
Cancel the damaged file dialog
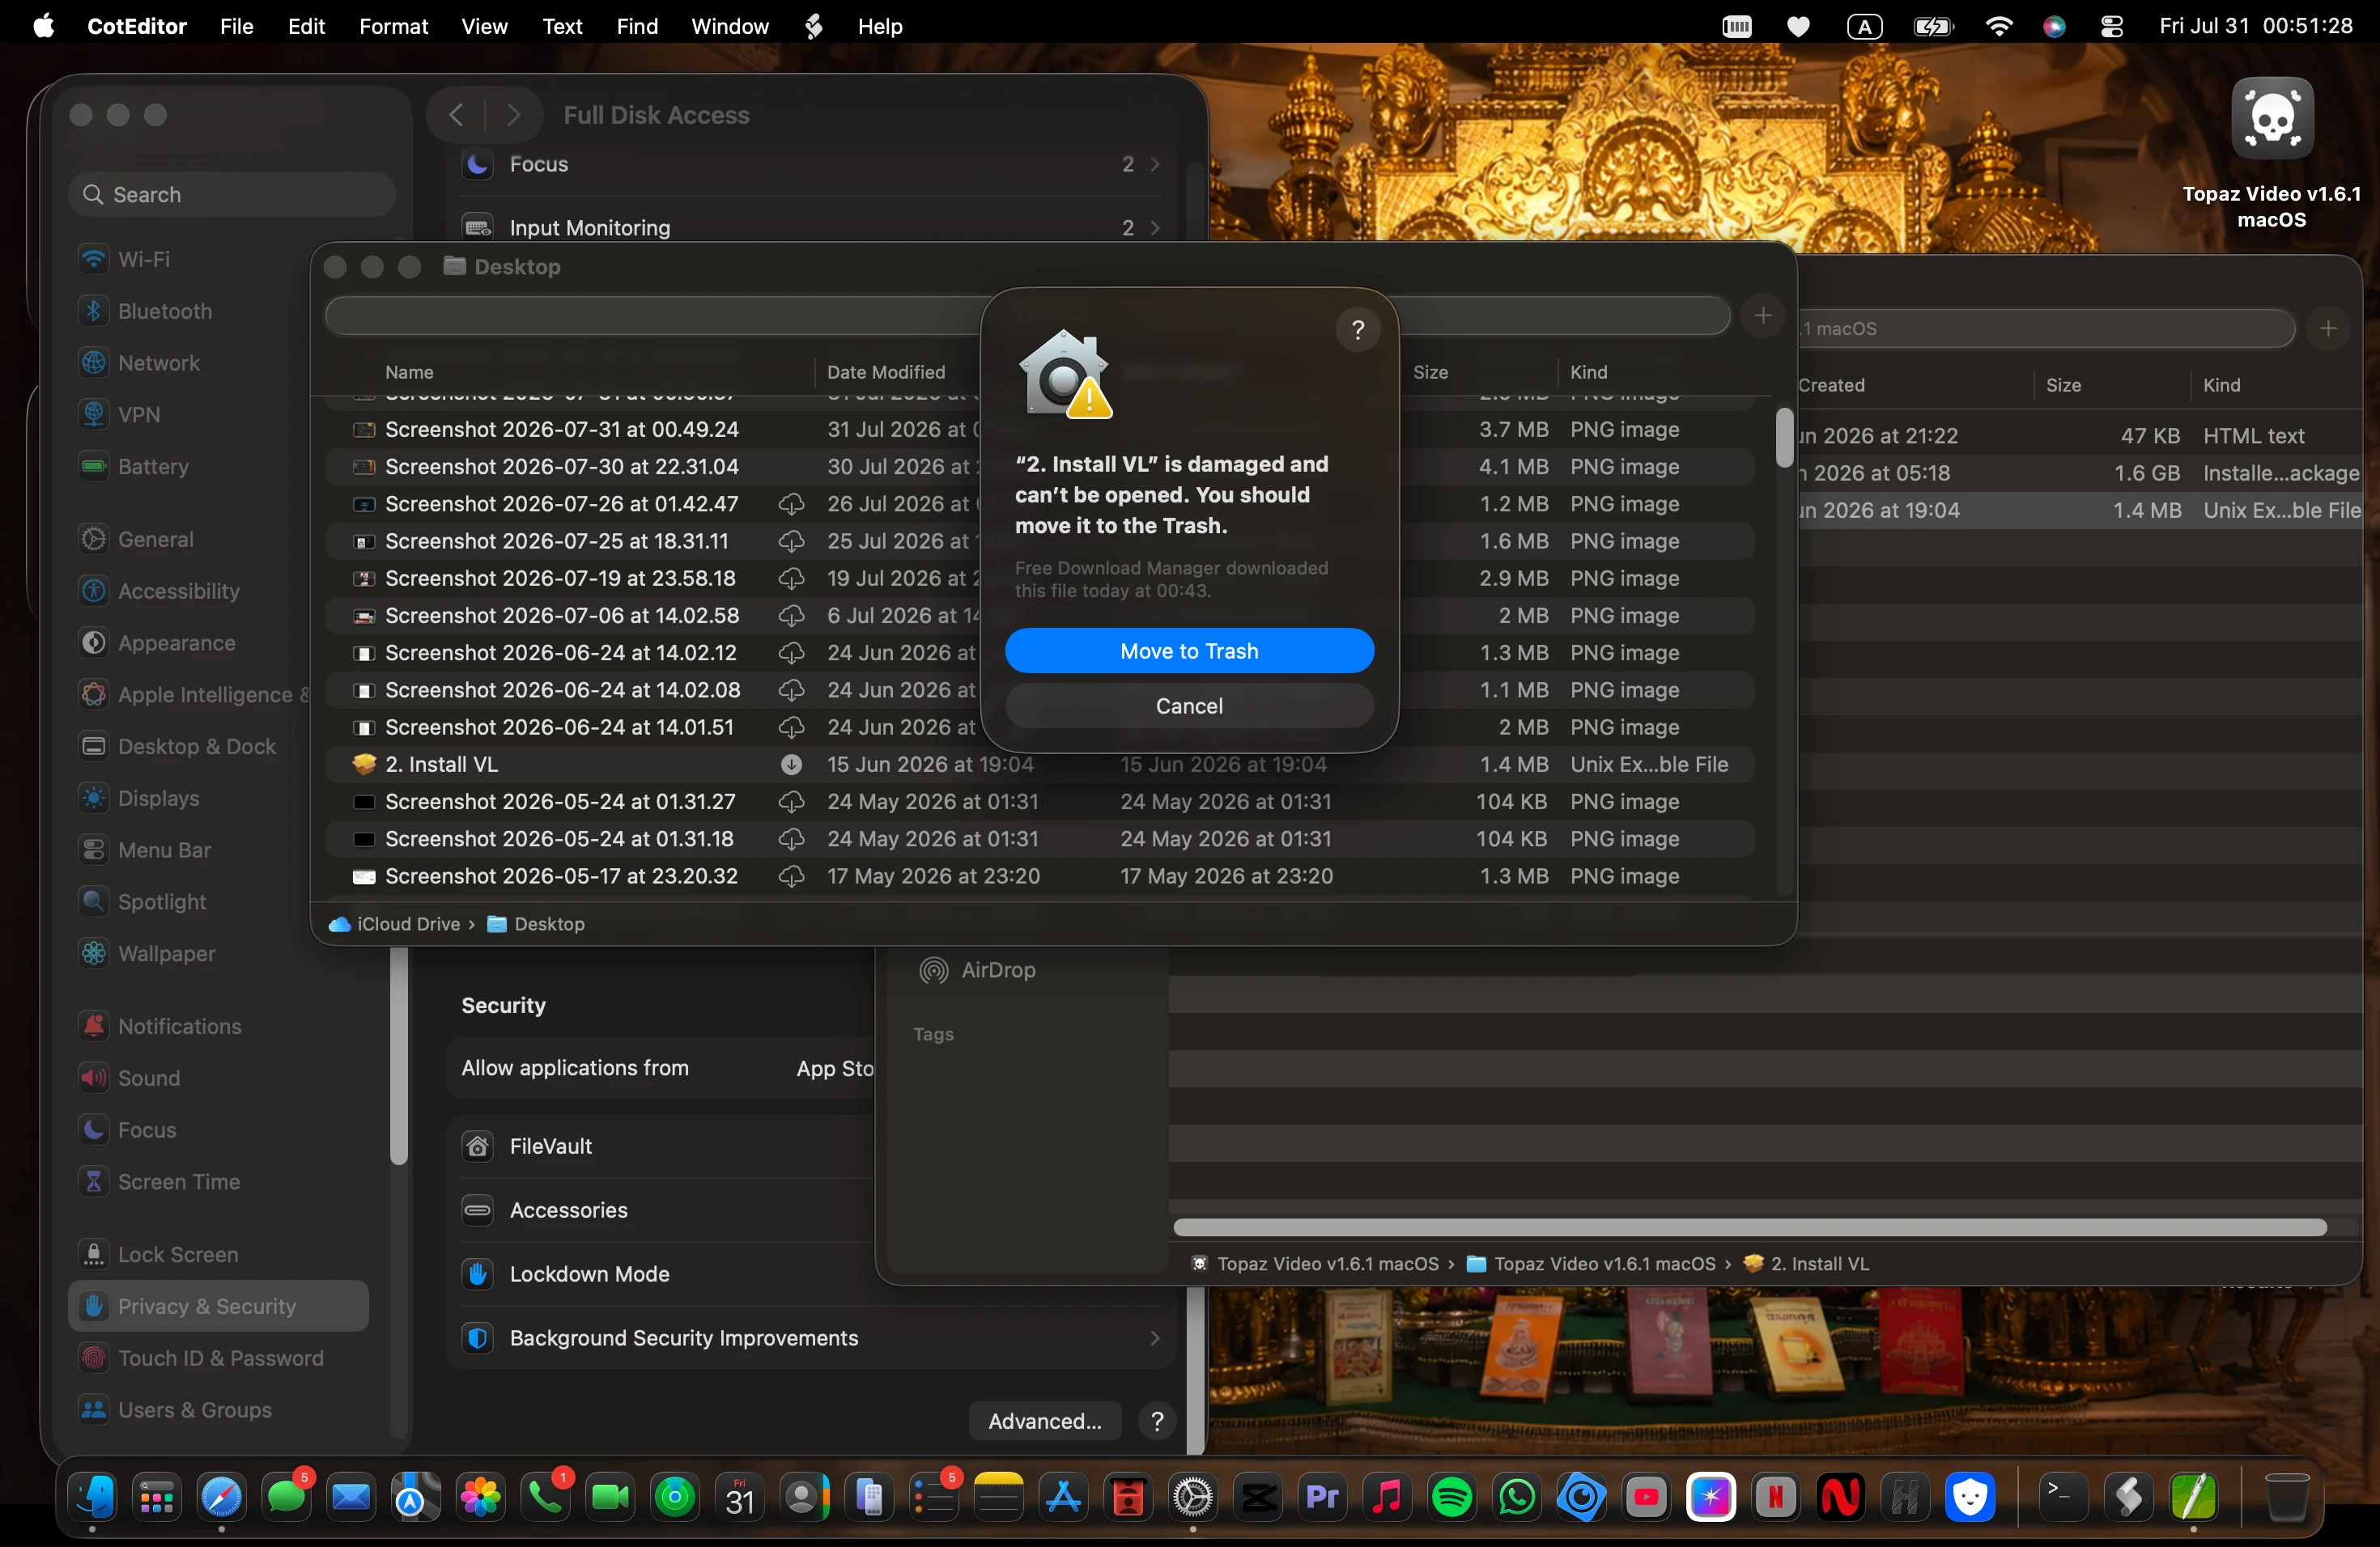click(x=1189, y=706)
